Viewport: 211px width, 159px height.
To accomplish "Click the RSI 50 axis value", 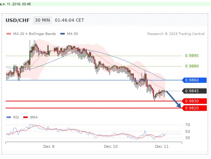I will [188, 131].
